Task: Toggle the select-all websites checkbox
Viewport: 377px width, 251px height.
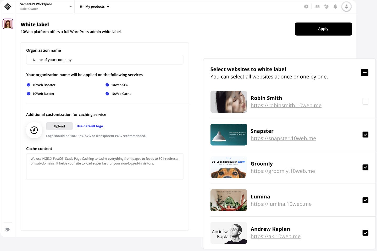Action: 364,72
